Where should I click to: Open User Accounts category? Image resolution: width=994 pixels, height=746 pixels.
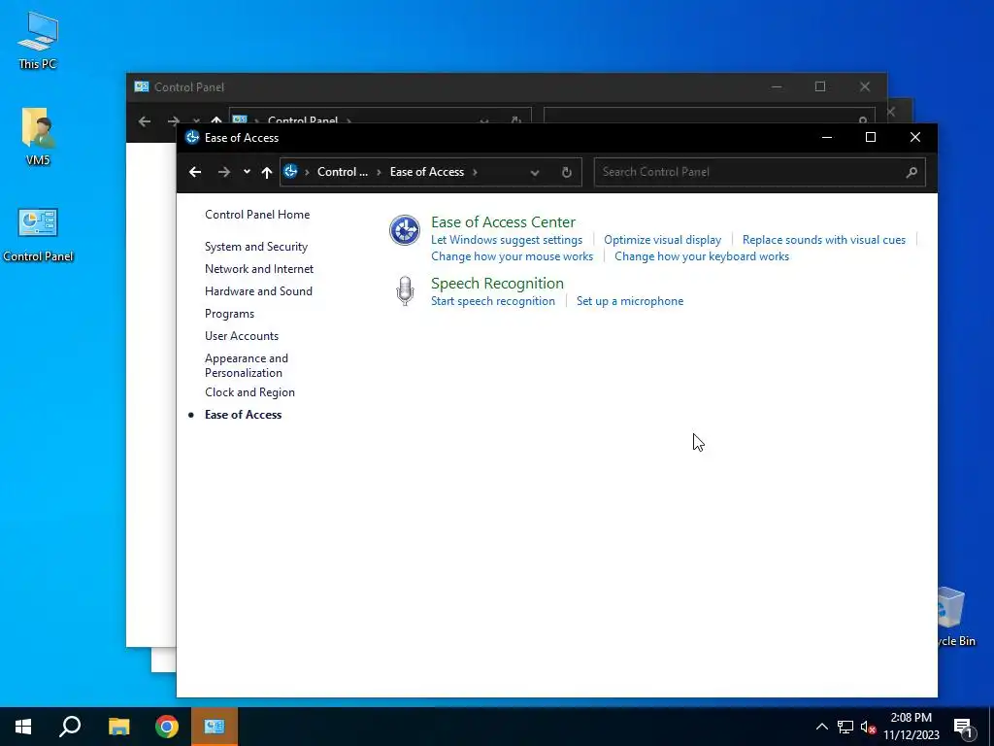point(242,336)
